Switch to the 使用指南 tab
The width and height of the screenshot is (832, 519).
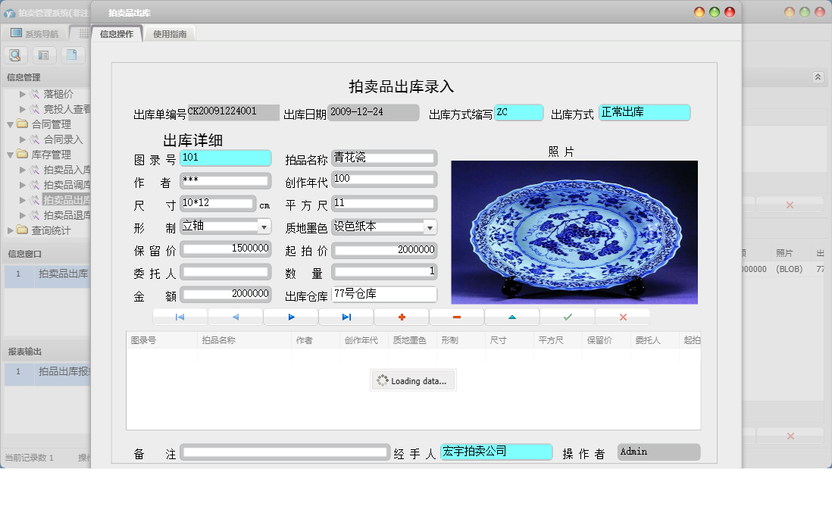click(170, 34)
